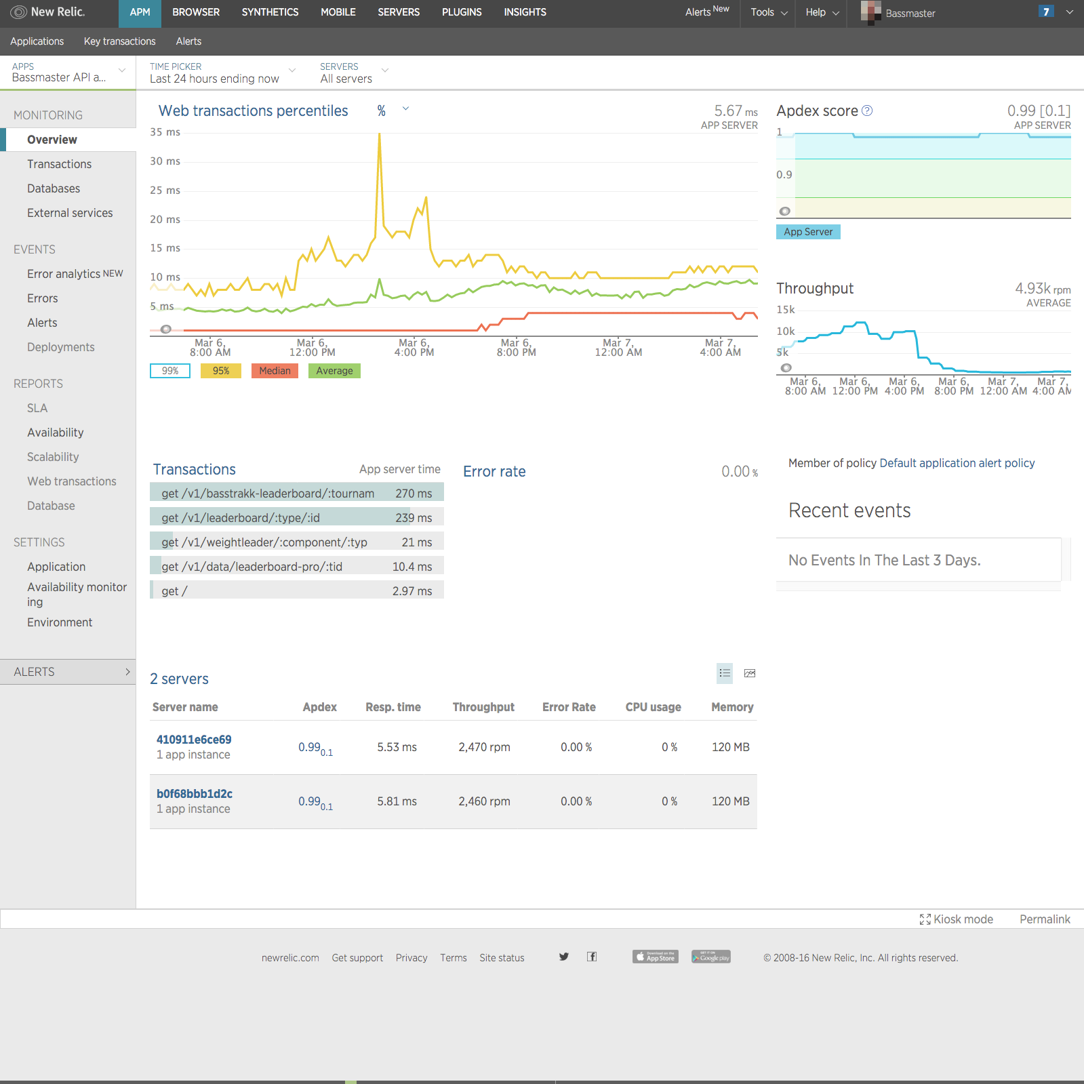Open the Apdex score help icon

point(867,111)
